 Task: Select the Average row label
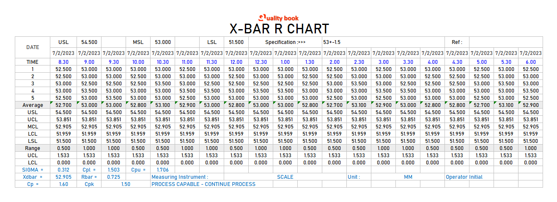[x=33, y=105]
